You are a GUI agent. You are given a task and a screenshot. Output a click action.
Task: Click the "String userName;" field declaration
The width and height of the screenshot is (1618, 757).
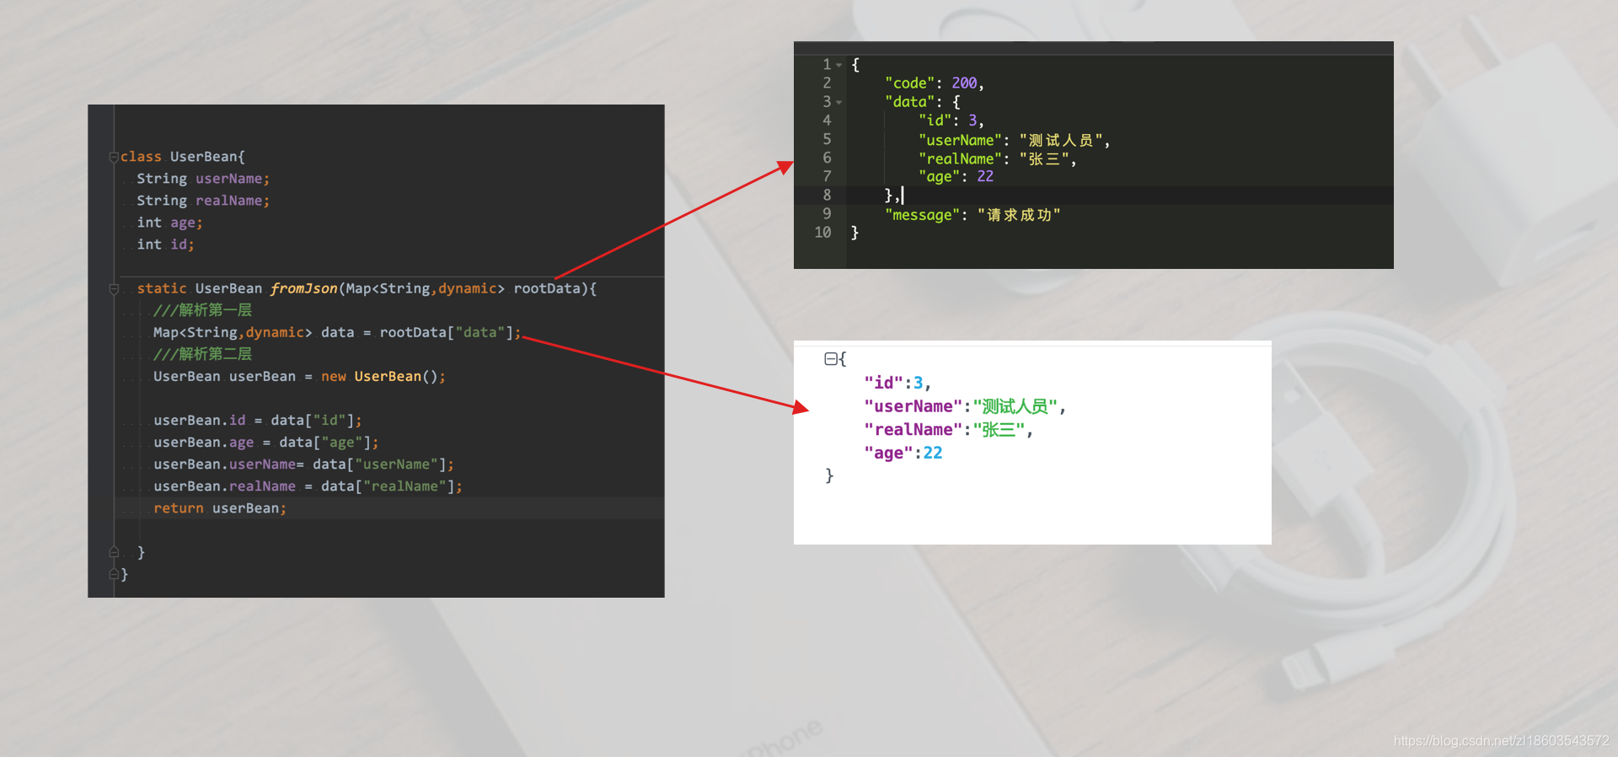pos(203,179)
